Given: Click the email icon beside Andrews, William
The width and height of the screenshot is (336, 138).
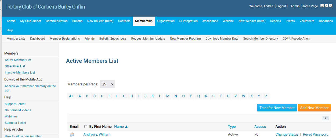Looking at the screenshot, I should click(x=72, y=135).
